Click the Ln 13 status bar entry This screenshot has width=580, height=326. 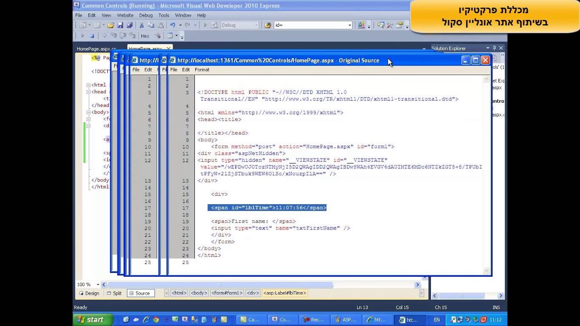[x=362, y=307]
